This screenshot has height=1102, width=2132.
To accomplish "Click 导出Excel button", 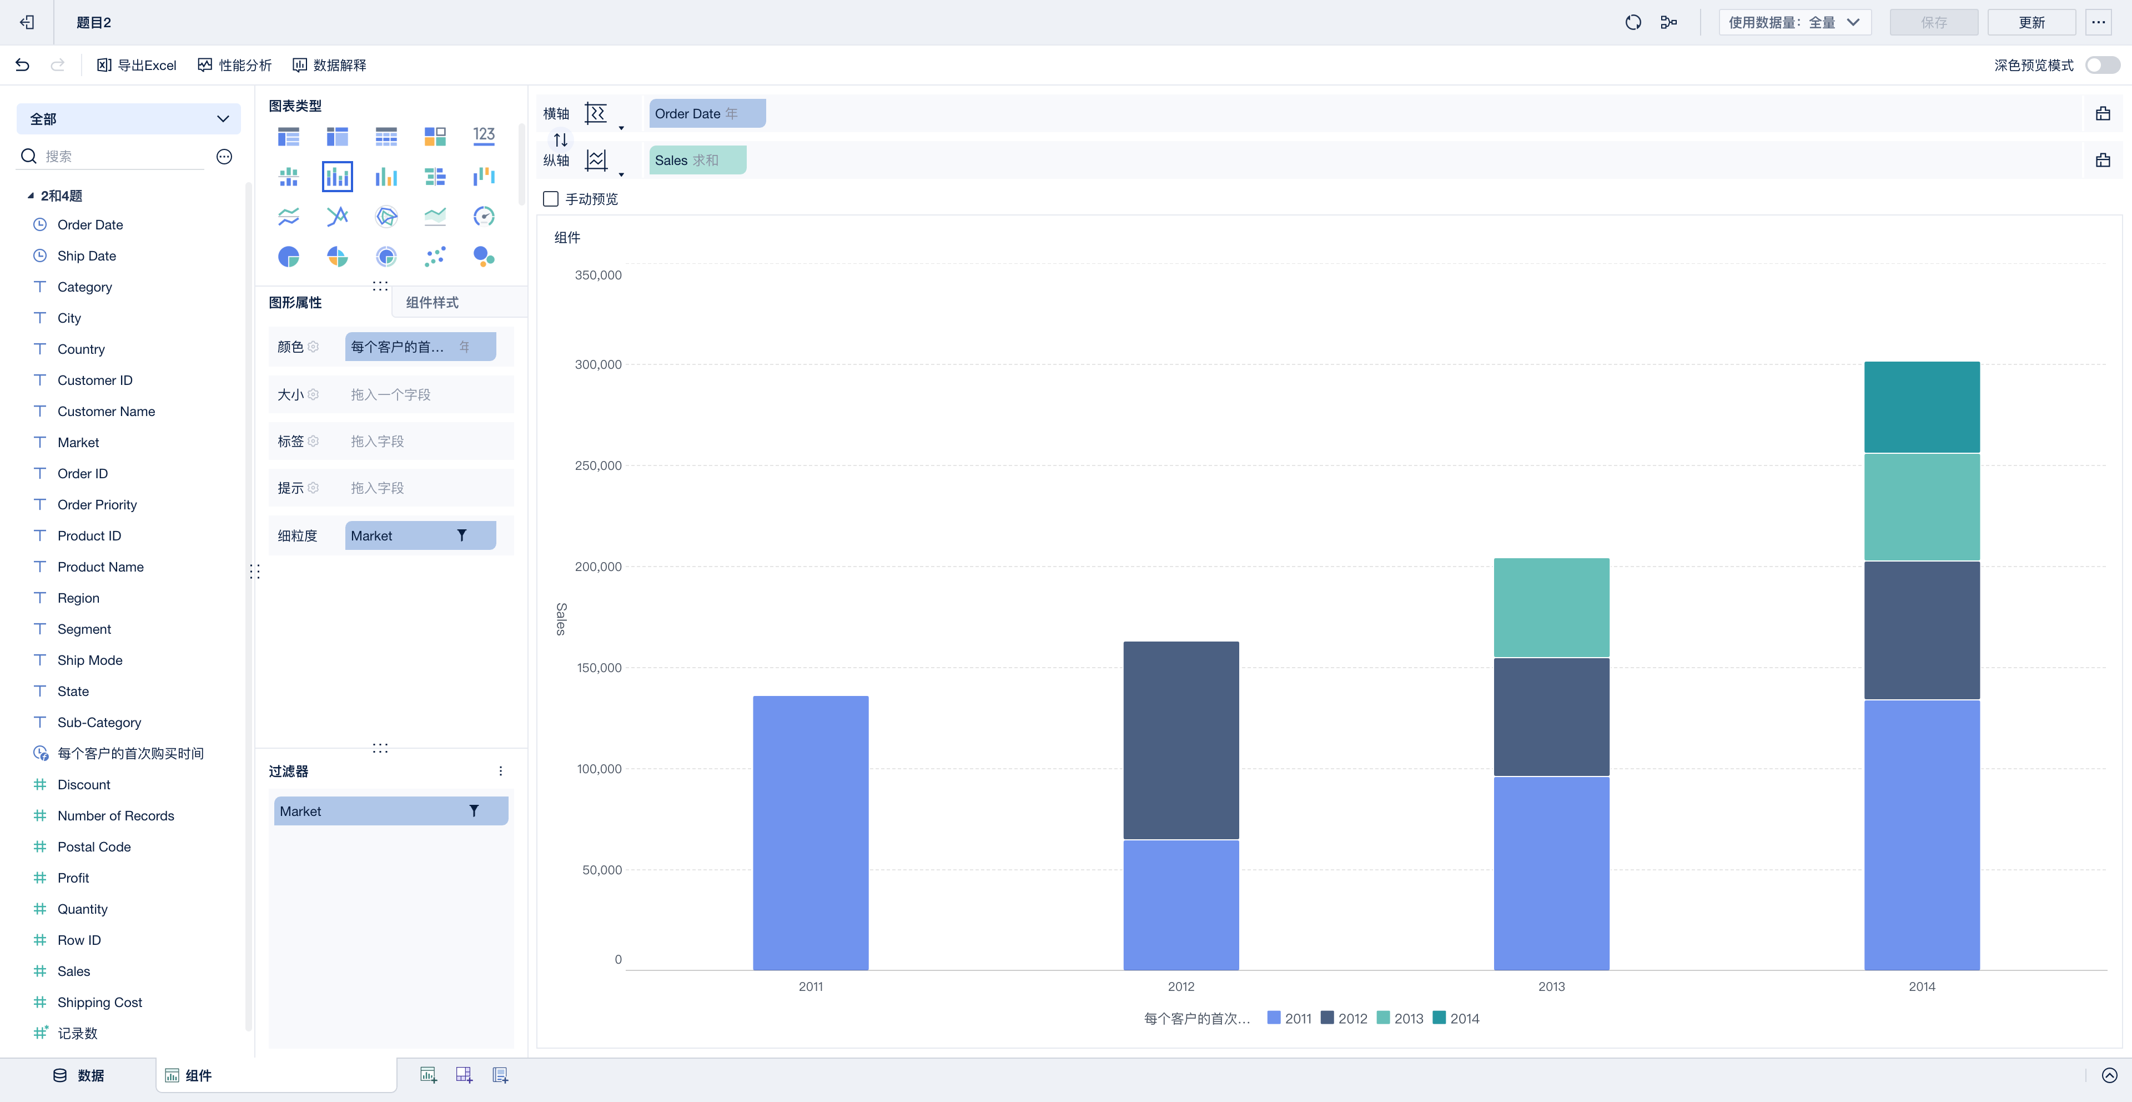I will (x=137, y=64).
